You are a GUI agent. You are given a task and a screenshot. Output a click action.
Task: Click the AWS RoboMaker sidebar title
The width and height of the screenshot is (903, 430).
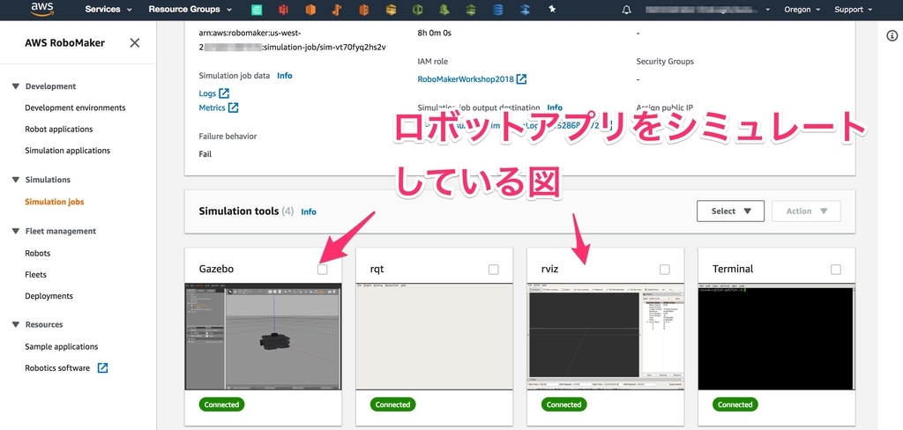(65, 42)
